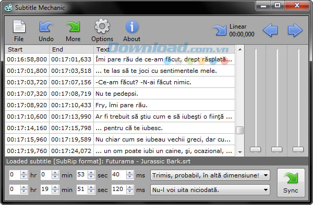Decrease second row minutes value of 19
Viewport: 313px width, 205px height.
coord(55,192)
